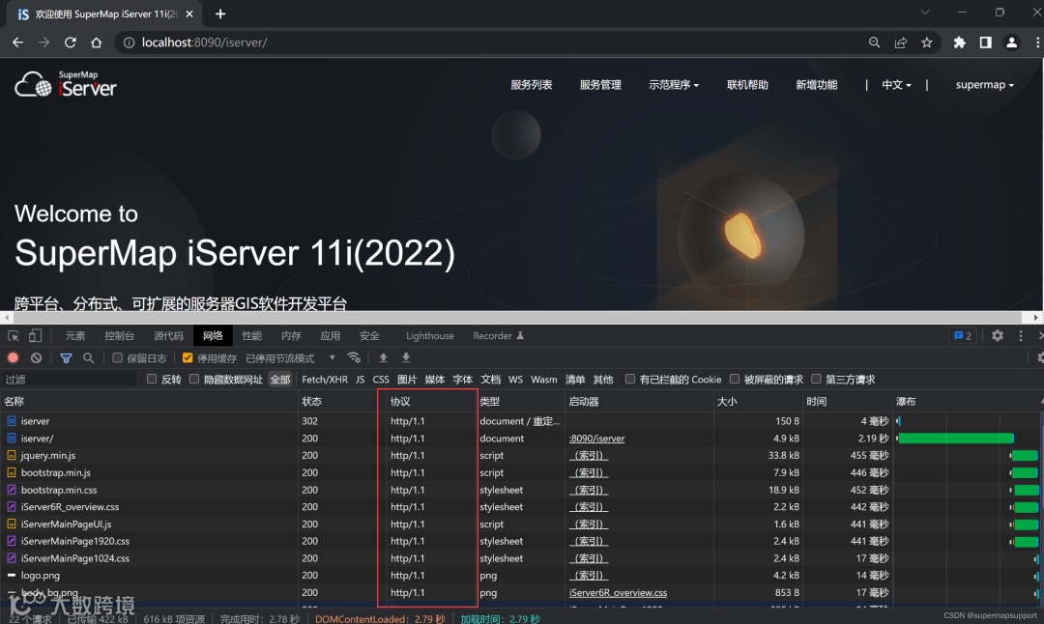Open 服务管理 link
The image size is (1044, 624).
pyautogui.click(x=600, y=84)
